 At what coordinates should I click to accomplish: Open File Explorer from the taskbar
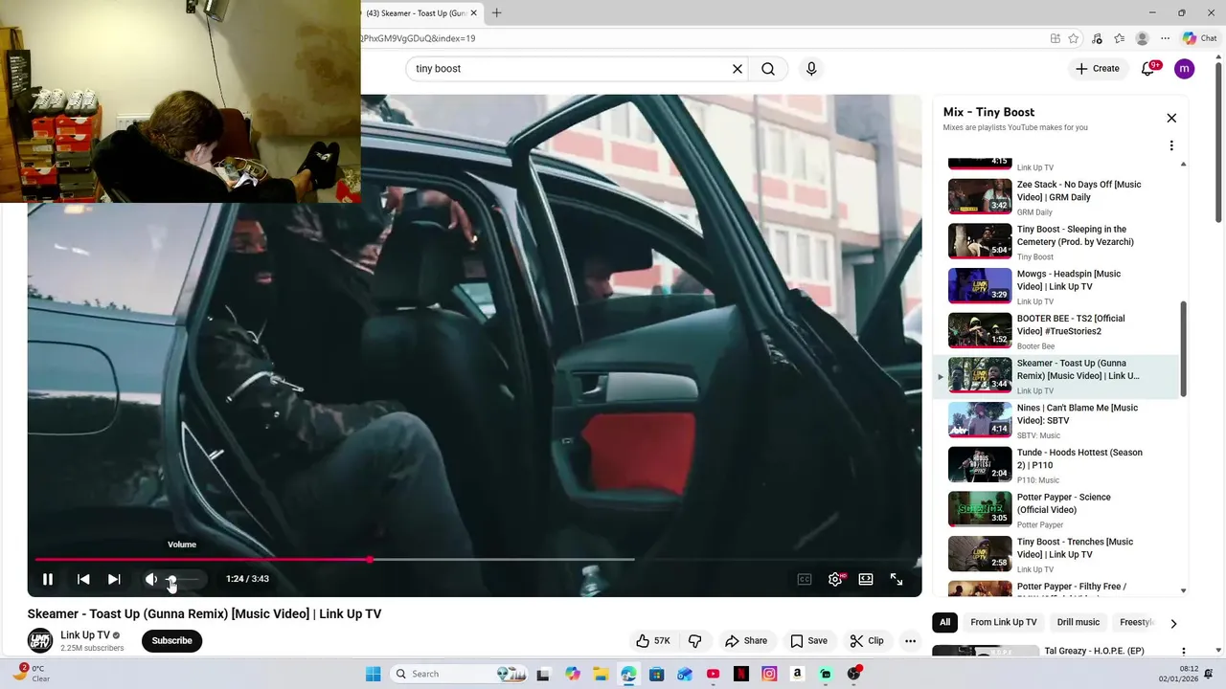[601, 674]
